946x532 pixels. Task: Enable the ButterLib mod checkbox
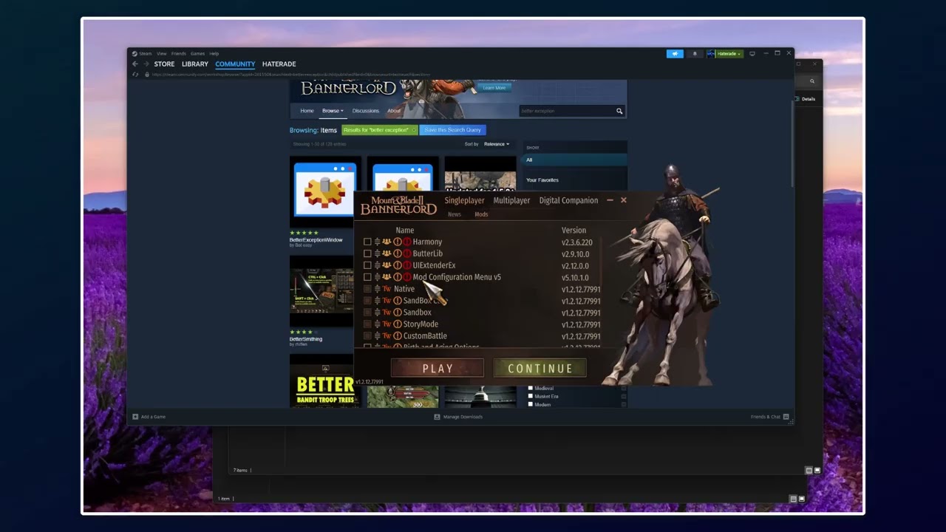[x=367, y=253]
